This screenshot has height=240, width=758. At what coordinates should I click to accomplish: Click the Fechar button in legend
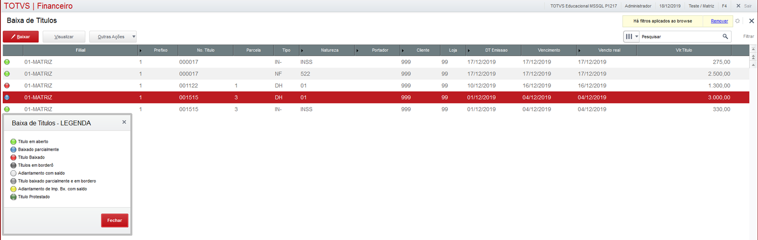coord(115,220)
